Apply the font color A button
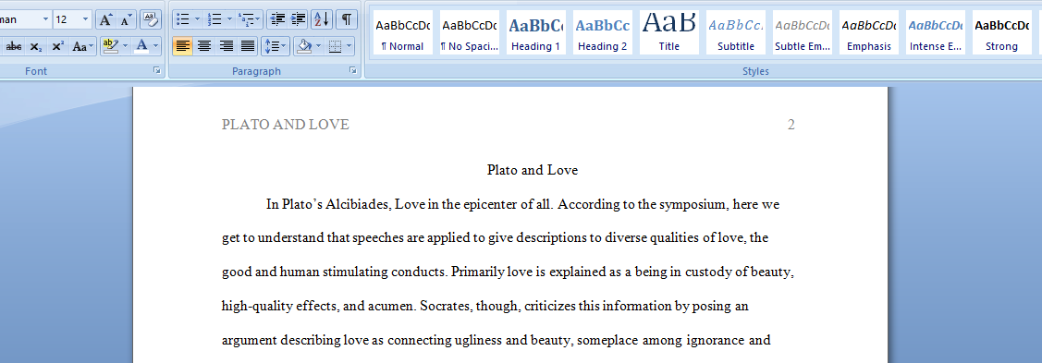The width and height of the screenshot is (1042, 363). click(141, 46)
